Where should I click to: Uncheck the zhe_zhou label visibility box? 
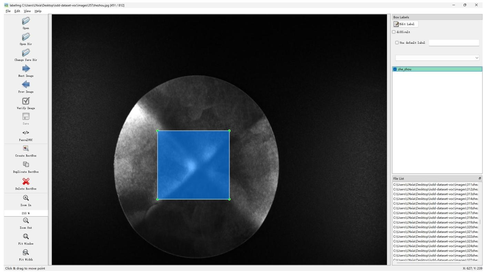tap(395, 69)
